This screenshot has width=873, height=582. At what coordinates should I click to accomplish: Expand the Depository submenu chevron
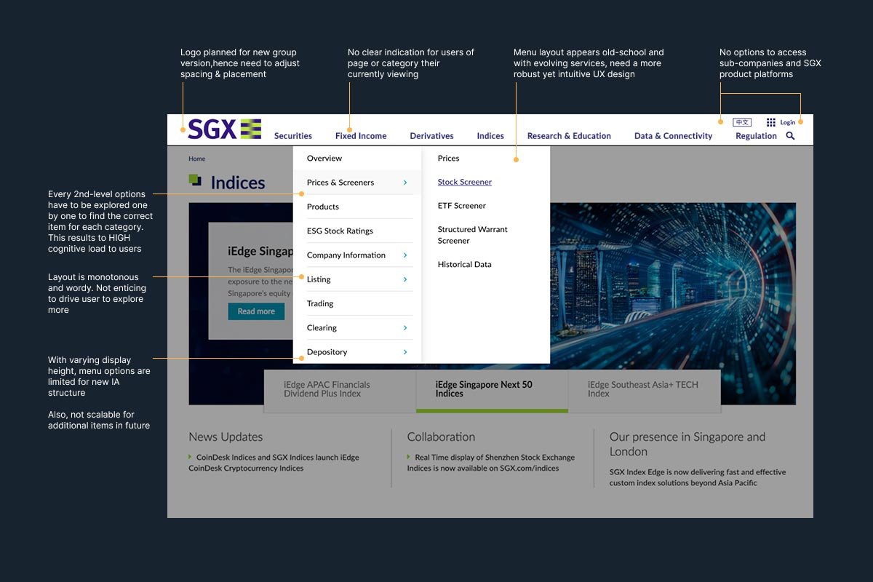point(405,352)
